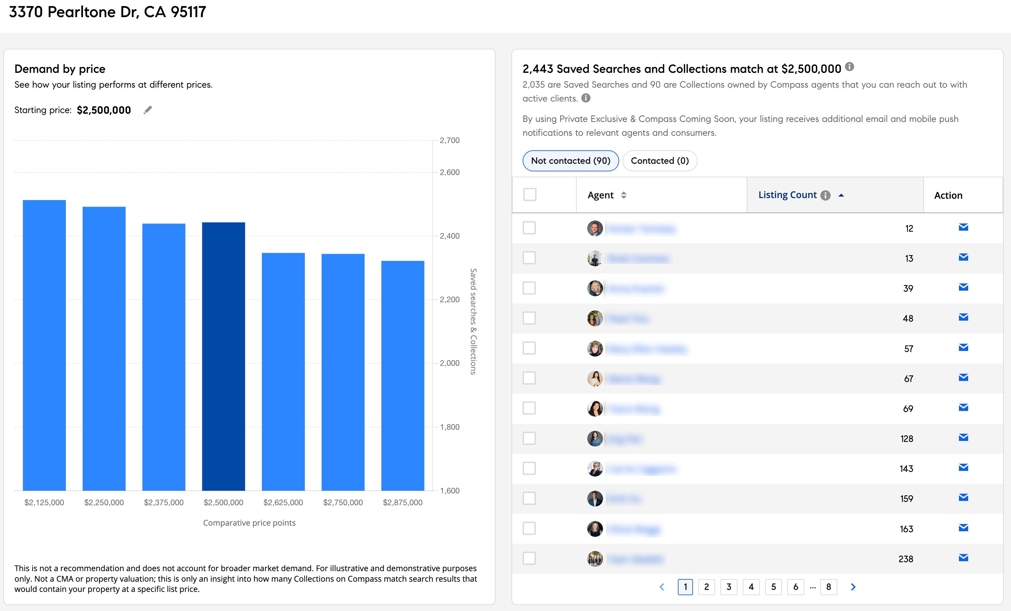
Task: Email the agent with 12 listings
Action: pos(963,227)
